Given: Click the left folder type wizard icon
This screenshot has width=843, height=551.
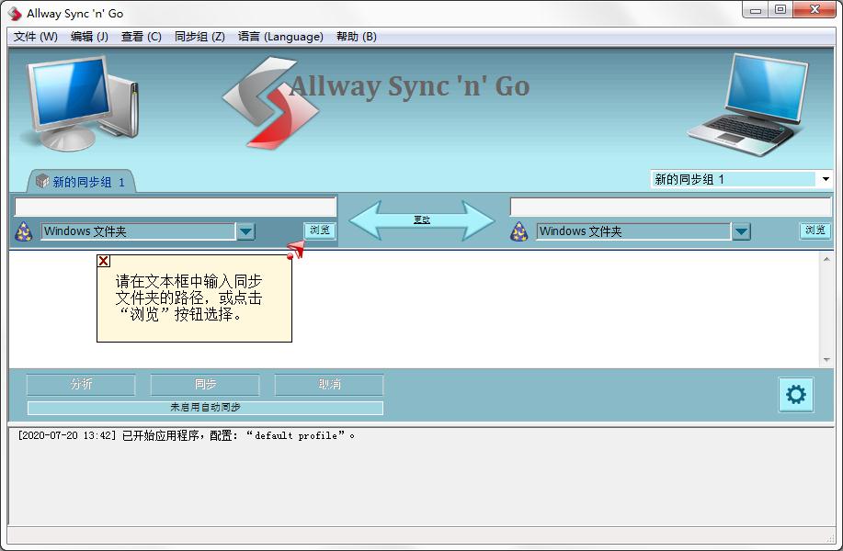Looking at the screenshot, I should (24, 231).
